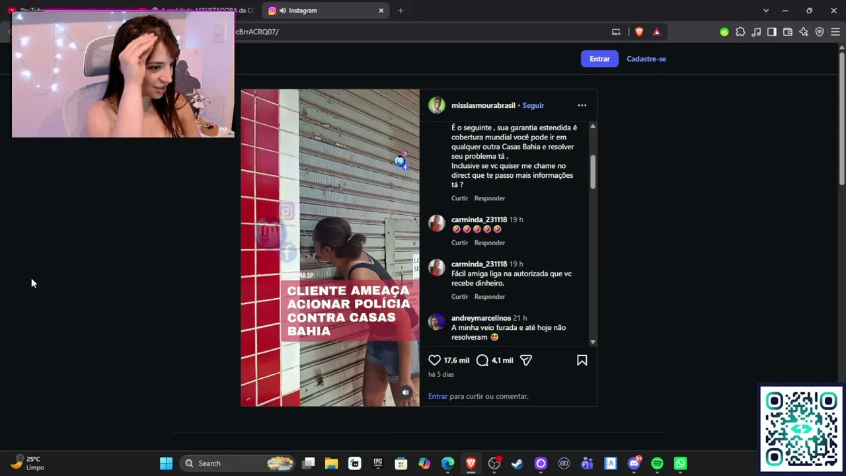Open a new browser tab

click(401, 11)
